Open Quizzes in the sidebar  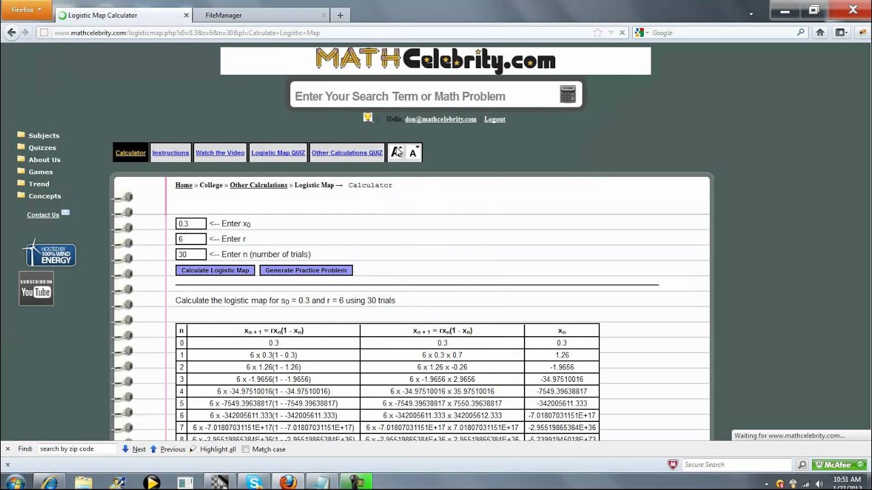tap(42, 148)
